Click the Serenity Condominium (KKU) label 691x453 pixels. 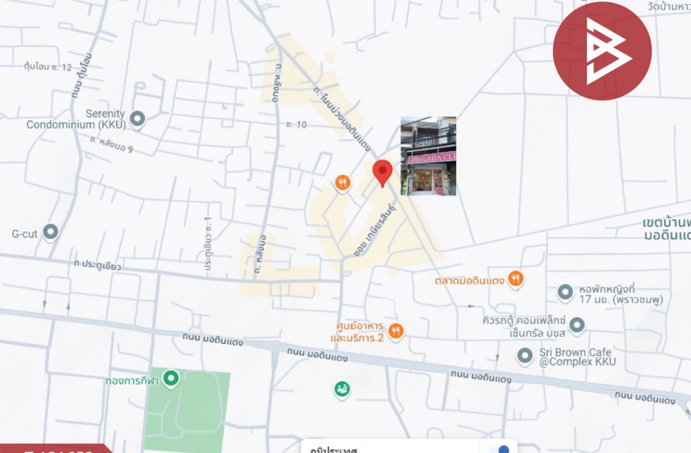tap(76, 119)
